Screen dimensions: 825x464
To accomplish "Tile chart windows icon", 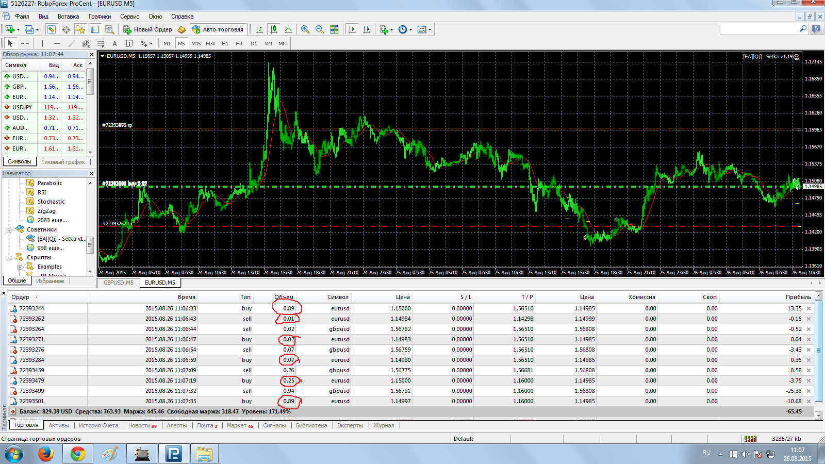I will point(334,29).
